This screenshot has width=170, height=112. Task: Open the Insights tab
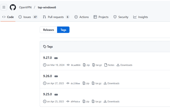pyautogui.click(x=140, y=17)
